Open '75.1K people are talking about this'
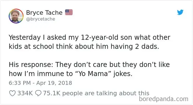The image size is (193, 105). coord(96,93)
